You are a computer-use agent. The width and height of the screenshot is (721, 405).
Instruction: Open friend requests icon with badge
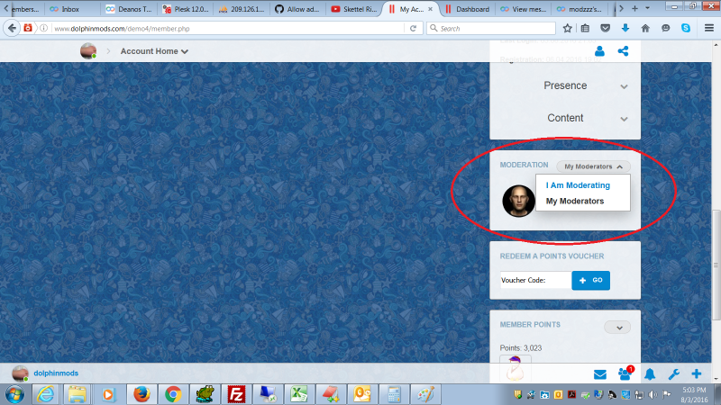tap(625, 373)
